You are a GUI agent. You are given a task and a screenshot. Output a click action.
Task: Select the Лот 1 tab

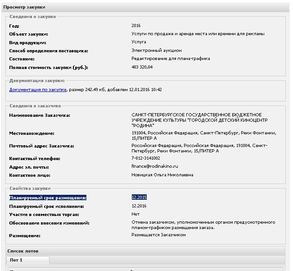point(28,260)
